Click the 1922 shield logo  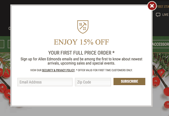tap(83, 27)
